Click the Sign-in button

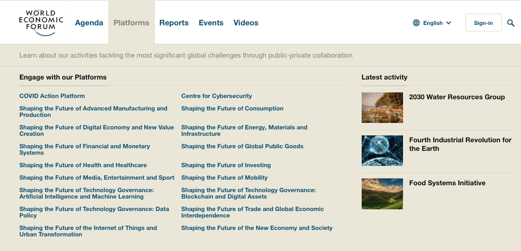tap(483, 23)
